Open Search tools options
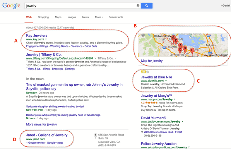 click(x=116, y=17)
